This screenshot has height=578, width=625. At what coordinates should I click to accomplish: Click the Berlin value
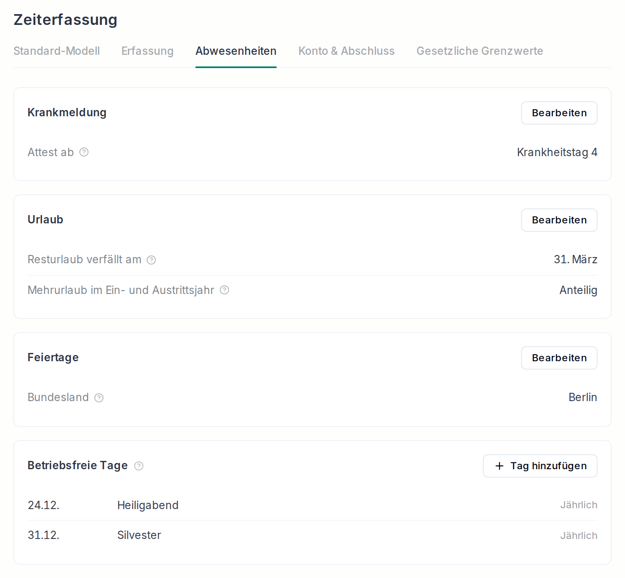tap(583, 397)
